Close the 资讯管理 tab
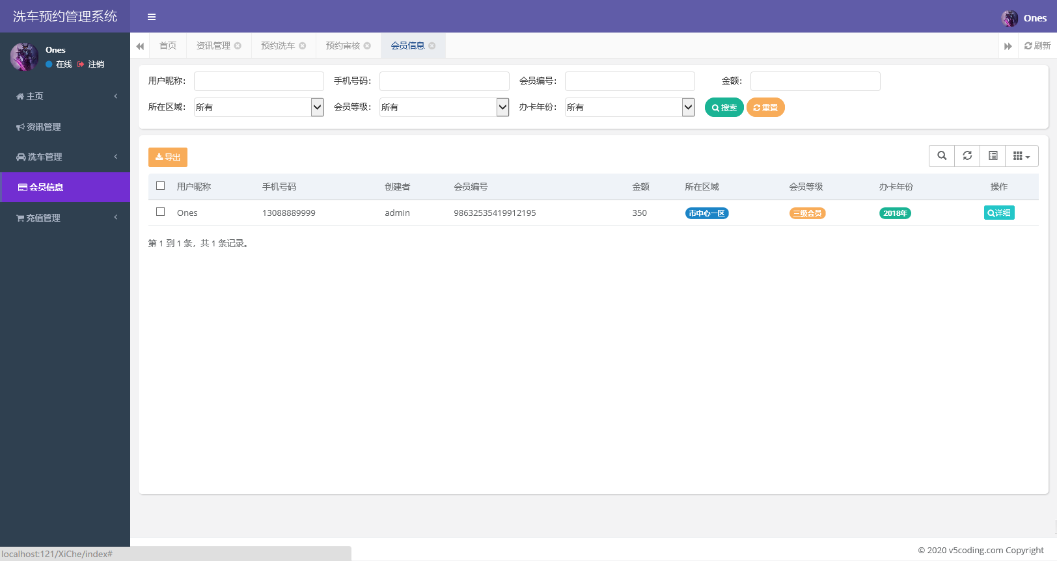 click(x=238, y=46)
